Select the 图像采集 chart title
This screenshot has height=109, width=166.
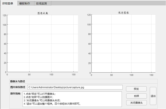tap(42, 13)
